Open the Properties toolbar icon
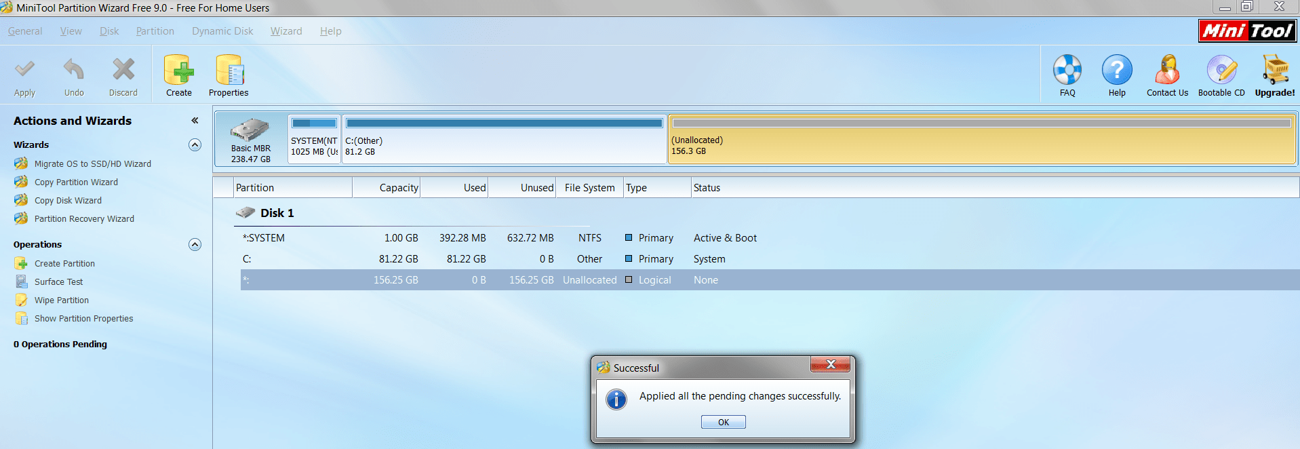 pos(229,70)
